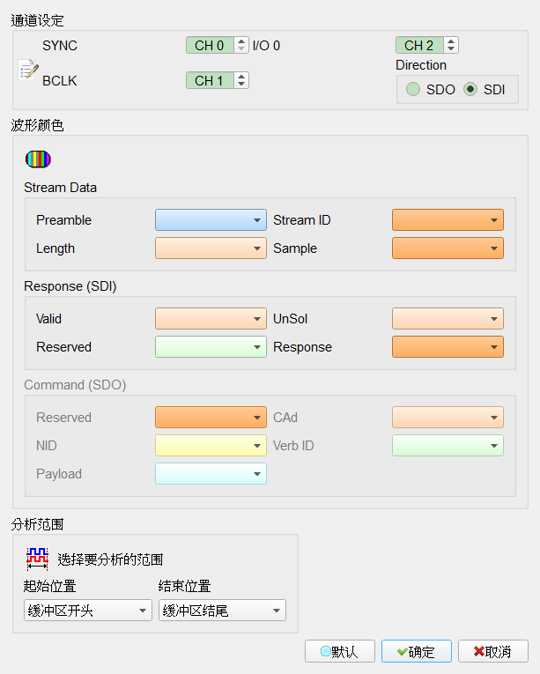Decrease BCLK channel with down arrow
This screenshot has width=540, height=674.
[241, 84]
